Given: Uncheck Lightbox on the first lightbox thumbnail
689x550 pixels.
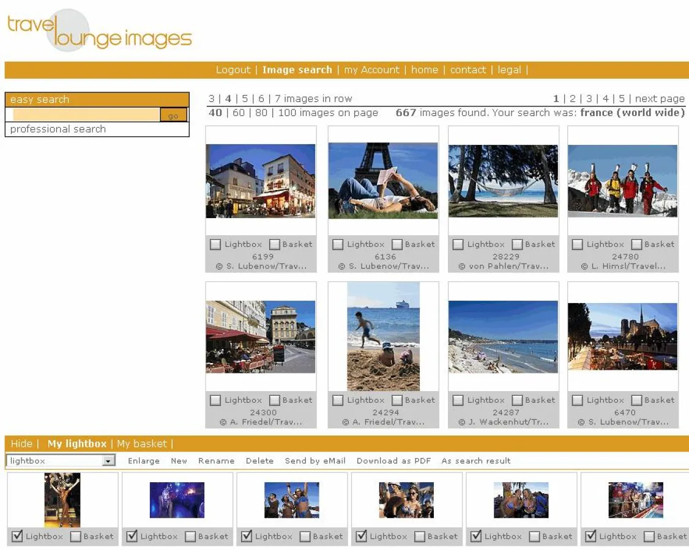Looking at the screenshot, I should point(17,536).
